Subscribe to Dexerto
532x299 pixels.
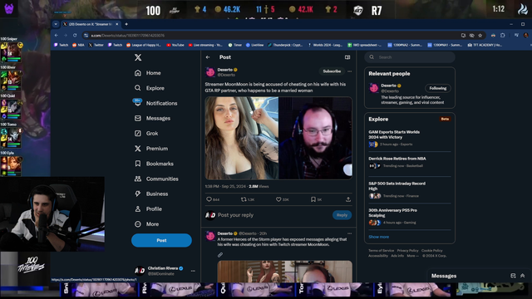point(332,71)
